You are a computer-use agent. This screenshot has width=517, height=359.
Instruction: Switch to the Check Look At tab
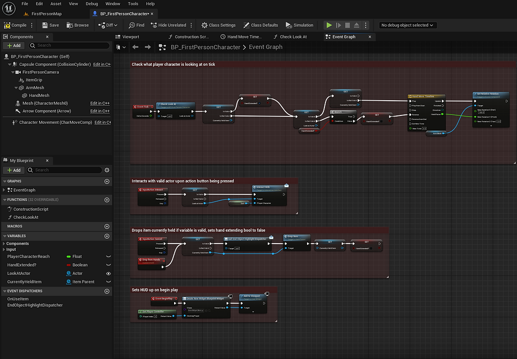click(x=290, y=37)
